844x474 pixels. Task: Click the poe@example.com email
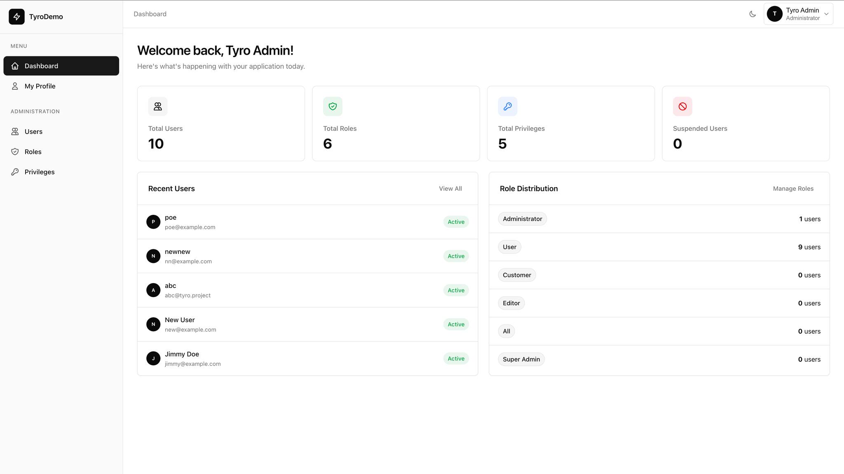[x=190, y=227]
